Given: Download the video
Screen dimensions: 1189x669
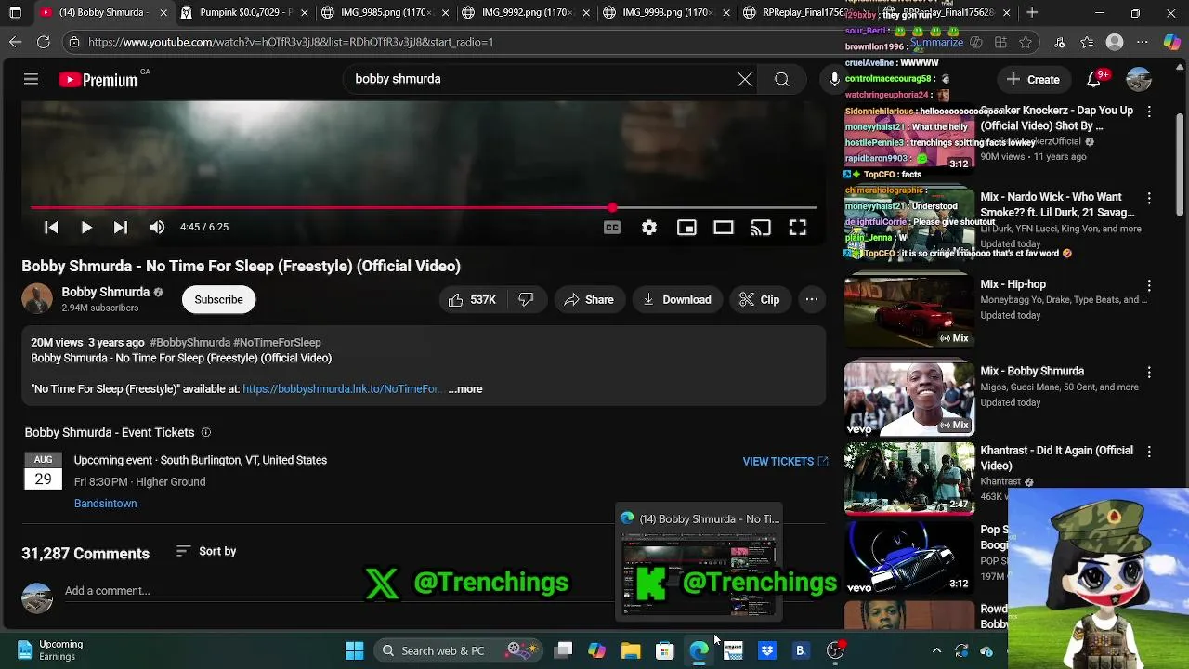Looking at the screenshot, I should (x=677, y=299).
